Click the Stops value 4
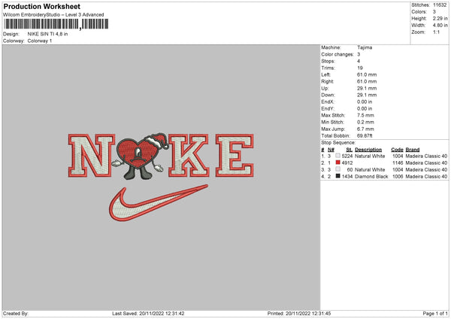Viewport: 451px width, 319px height. [x=359, y=61]
